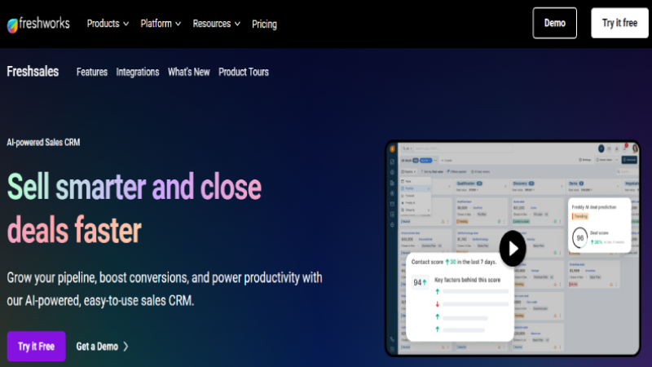Open the Product Tours tab
This screenshot has width=652, height=367.
[244, 72]
